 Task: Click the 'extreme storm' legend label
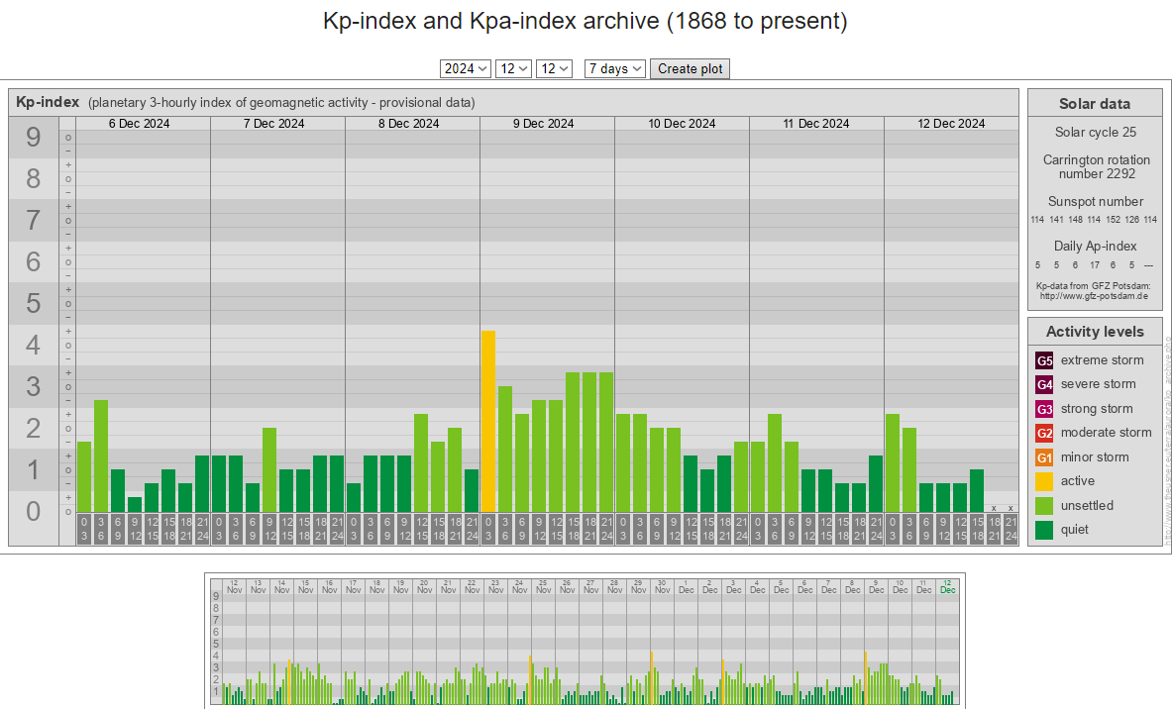1102,360
